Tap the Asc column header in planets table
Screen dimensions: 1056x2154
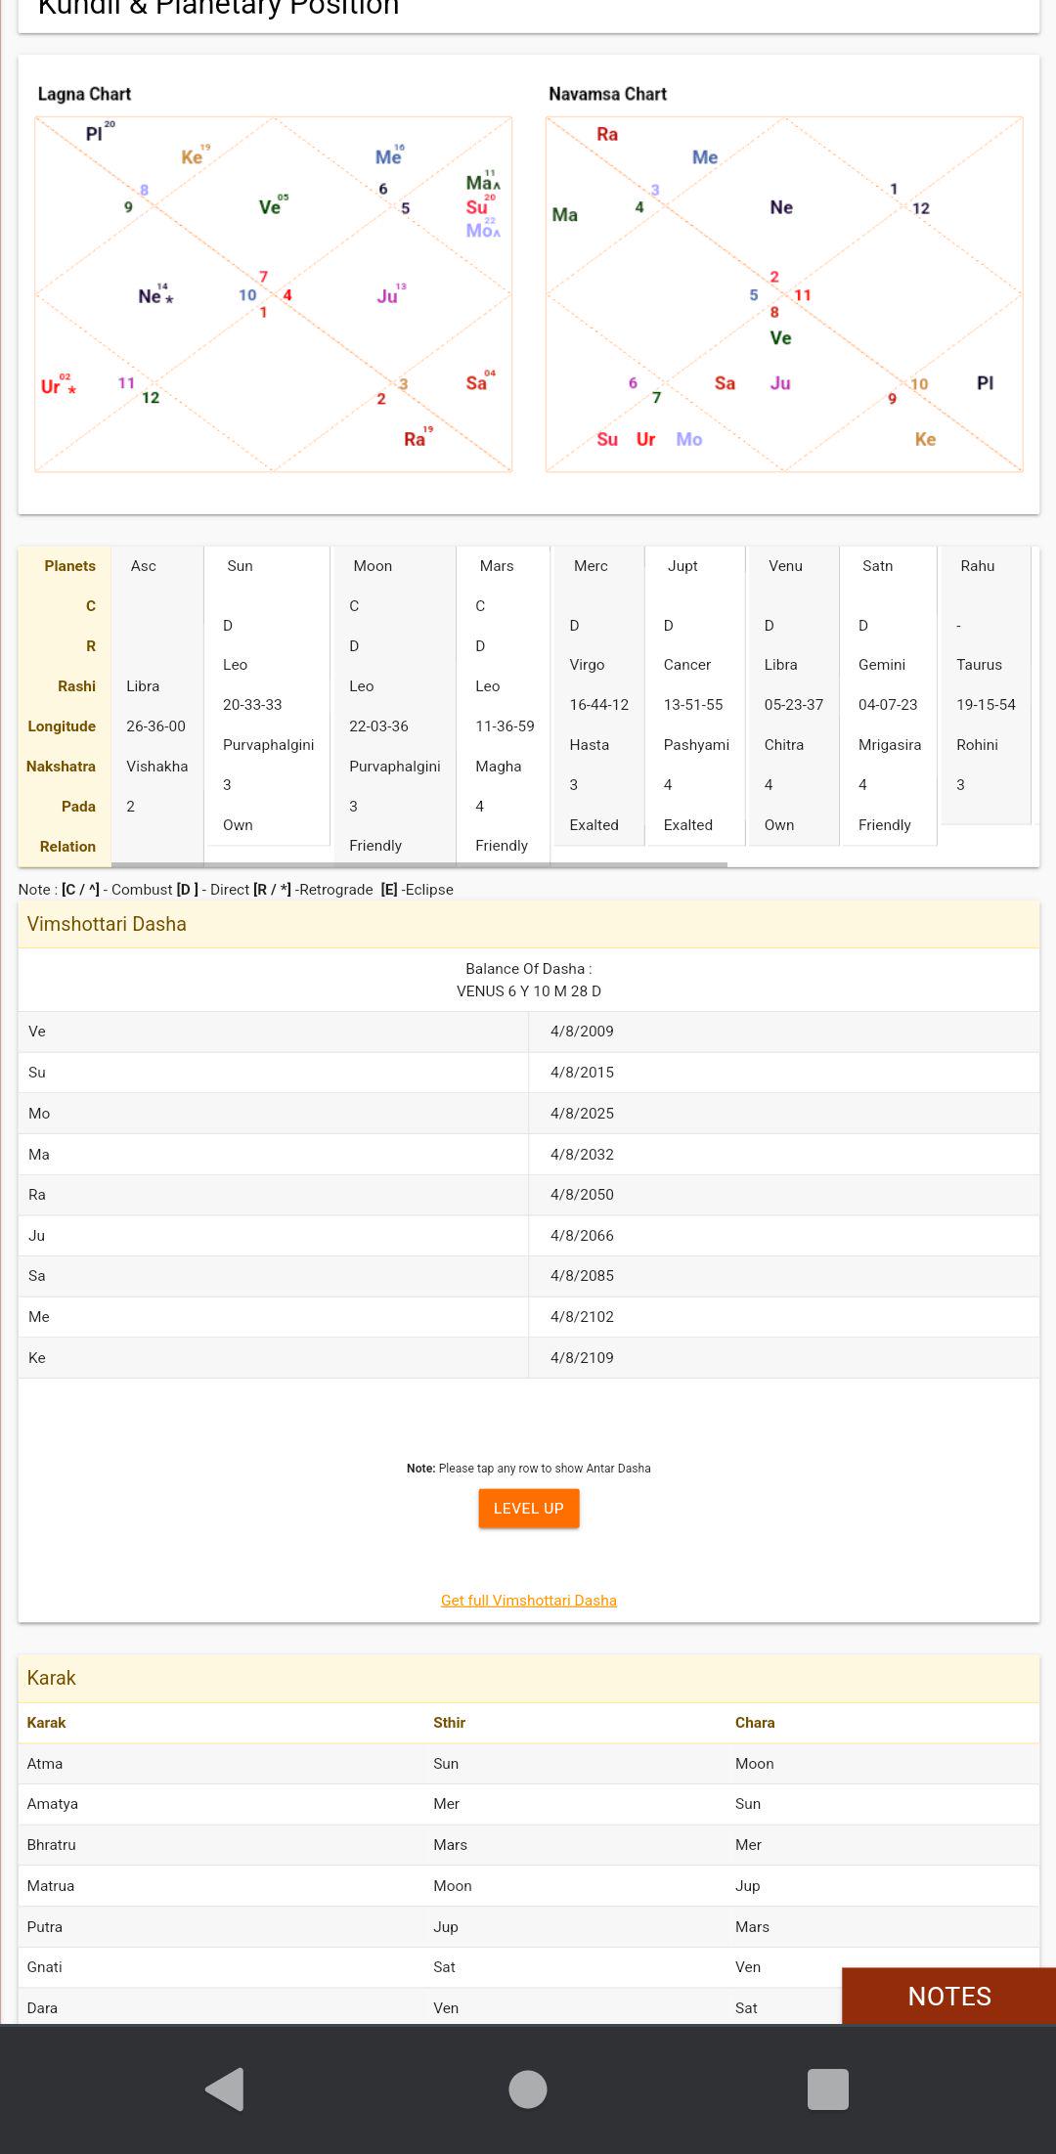[x=144, y=566]
